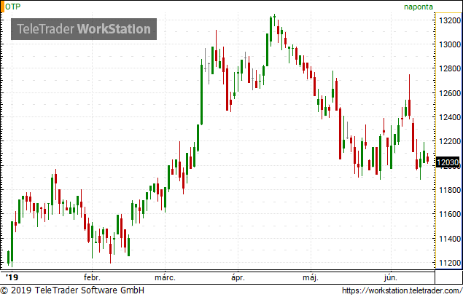Click the 11600 price axis label

point(450,215)
